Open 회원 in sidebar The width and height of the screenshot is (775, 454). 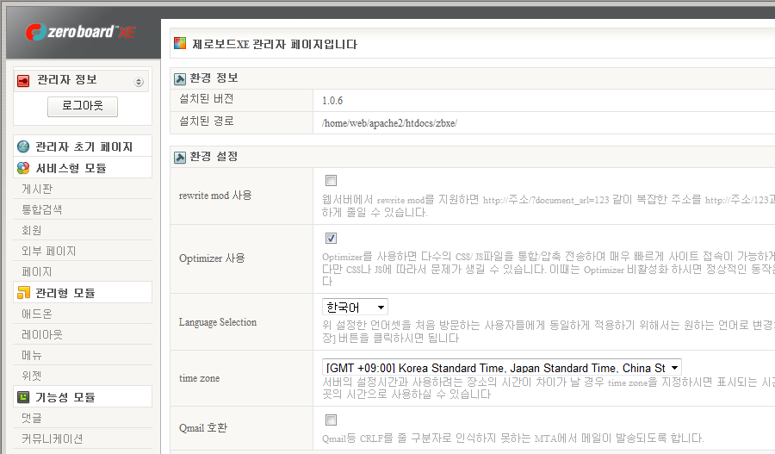[32, 231]
